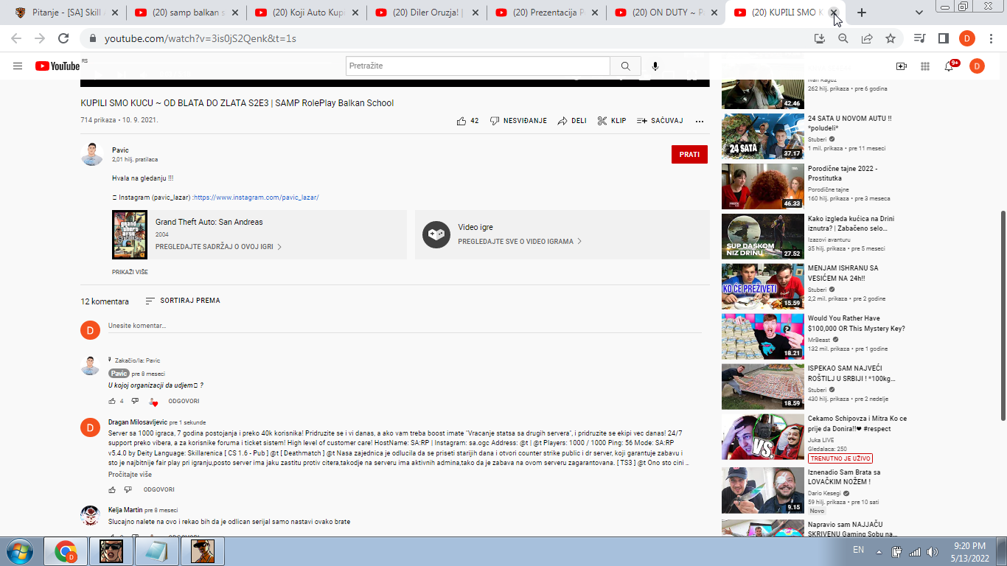Expand PREGLEDAJTE SADRŽAJ O OVOJ IGRI
This screenshot has width=1007, height=566.
[x=218, y=247]
